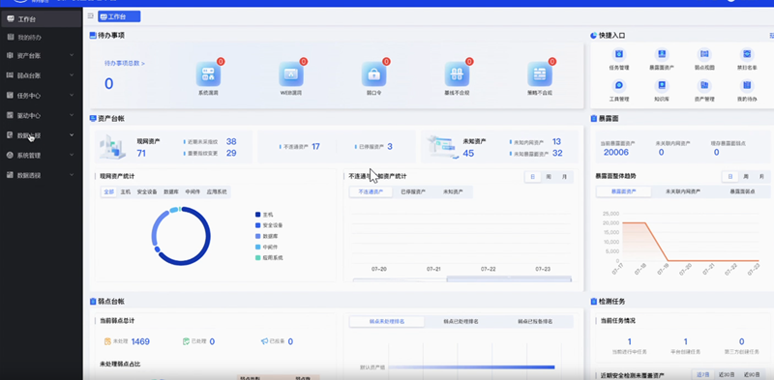Switch to 数据库 asset filter tab
Image resolution: width=774 pixels, height=380 pixels.
(171, 192)
